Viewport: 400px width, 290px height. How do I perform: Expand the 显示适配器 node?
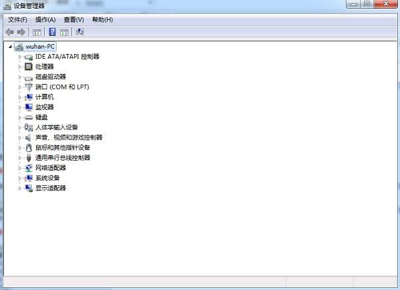point(19,189)
